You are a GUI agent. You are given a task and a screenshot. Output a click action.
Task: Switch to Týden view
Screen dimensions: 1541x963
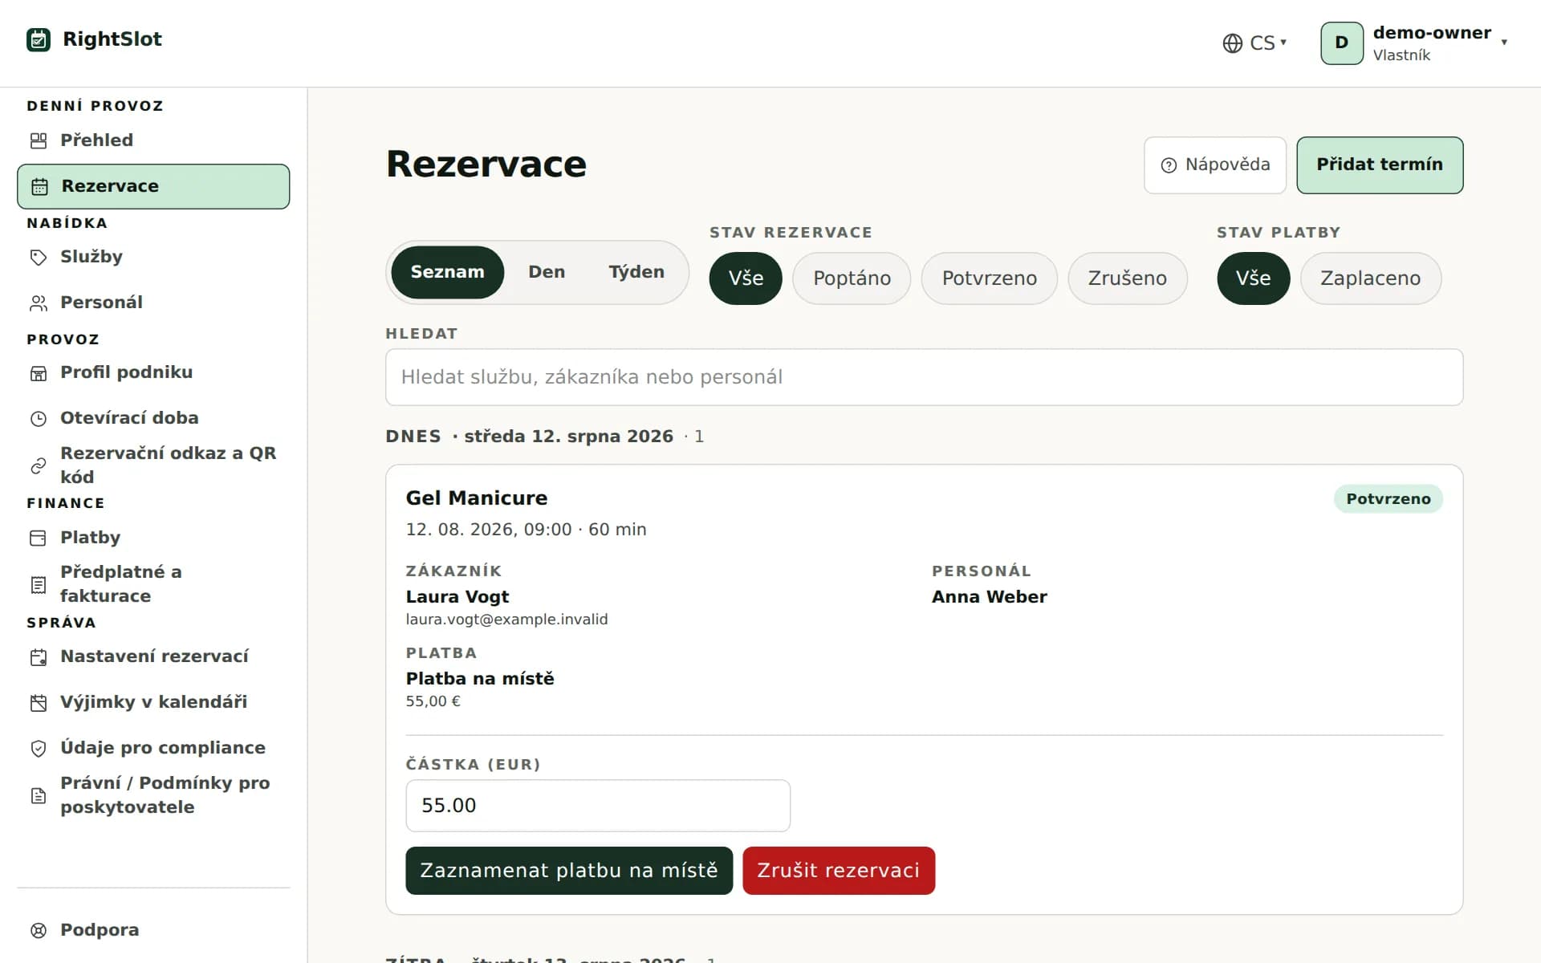(x=636, y=272)
